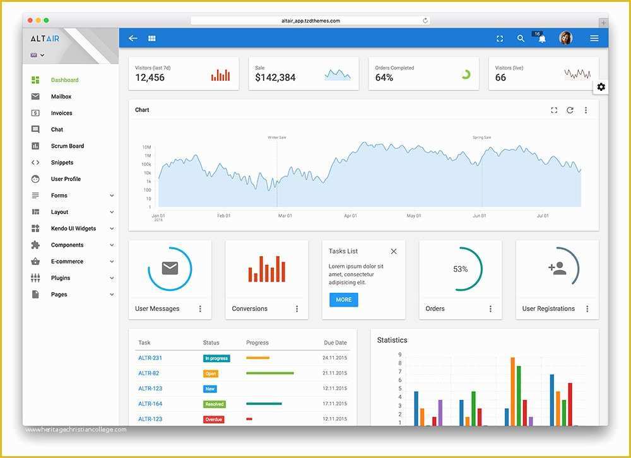The image size is (631, 458).
Task: Click the teal progress bar for ALTR-164
Action: (x=264, y=404)
